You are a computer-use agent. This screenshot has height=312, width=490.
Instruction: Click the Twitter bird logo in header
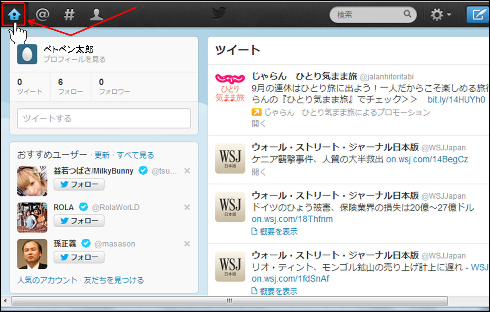tap(219, 14)
